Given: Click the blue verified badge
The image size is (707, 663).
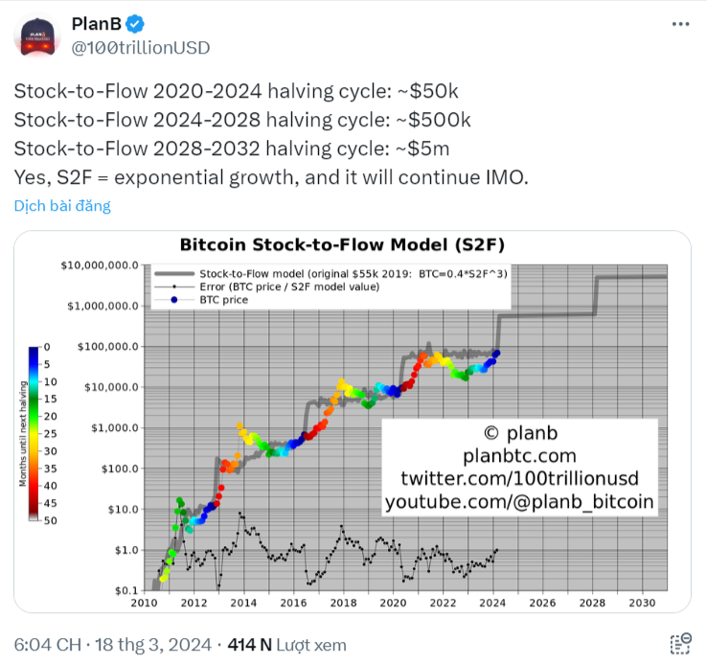Looking at the screenshot, I should point(135,24).
